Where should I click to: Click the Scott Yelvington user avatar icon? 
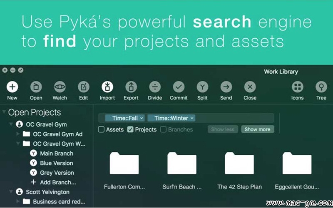coord(19,192)
